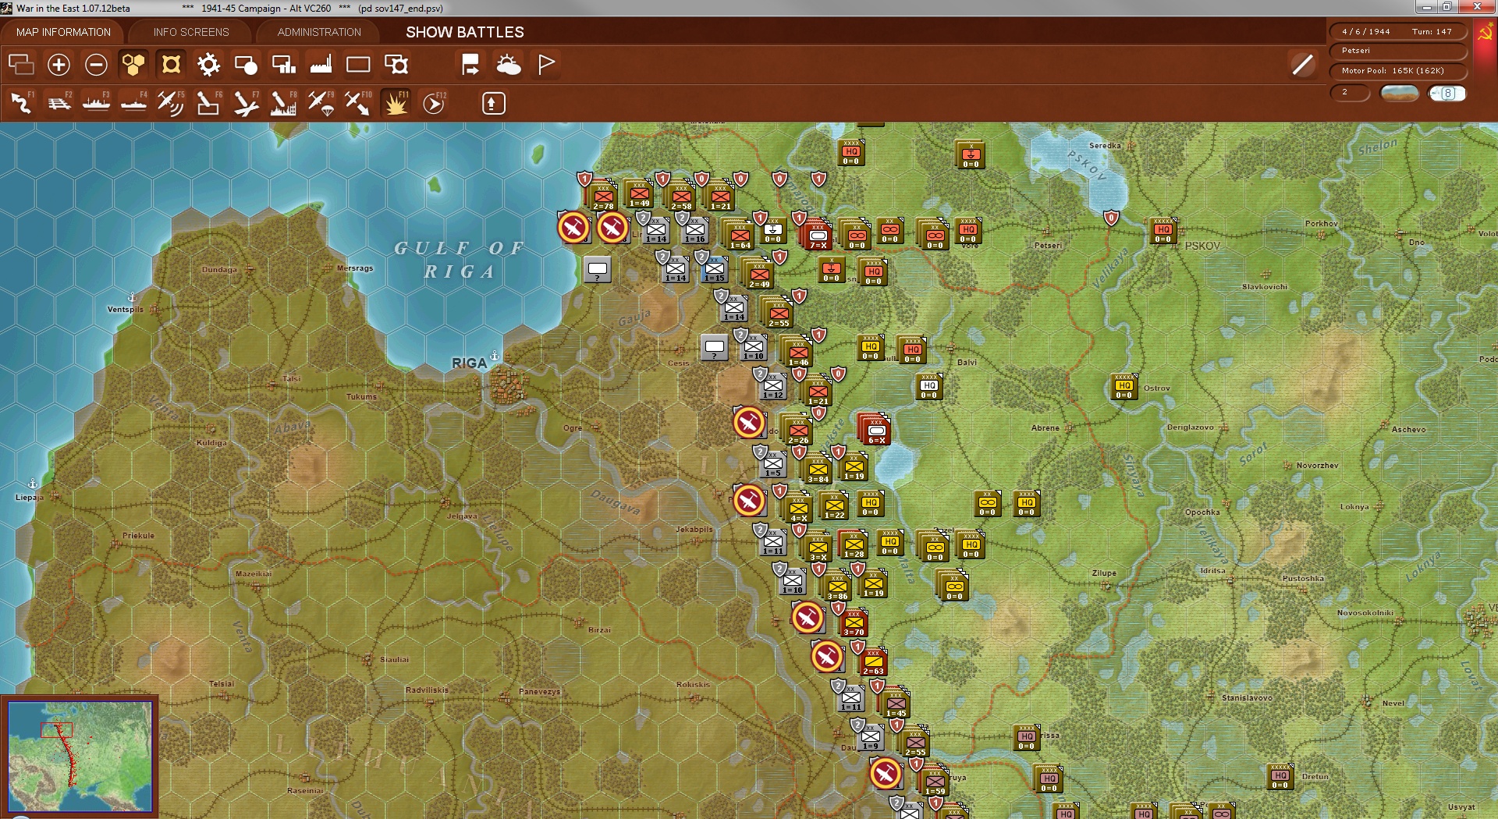This screenshot has height=819, width=1498.
Task: Select the F7 bomb airfield mode
Action: 246,103
